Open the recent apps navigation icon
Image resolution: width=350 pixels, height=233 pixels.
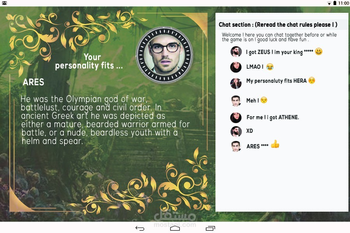[210, 228]
